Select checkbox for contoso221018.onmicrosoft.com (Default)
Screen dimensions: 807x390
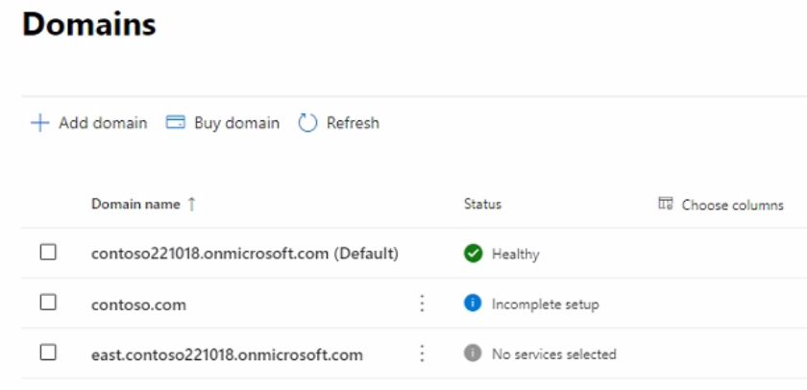point(48,252)
